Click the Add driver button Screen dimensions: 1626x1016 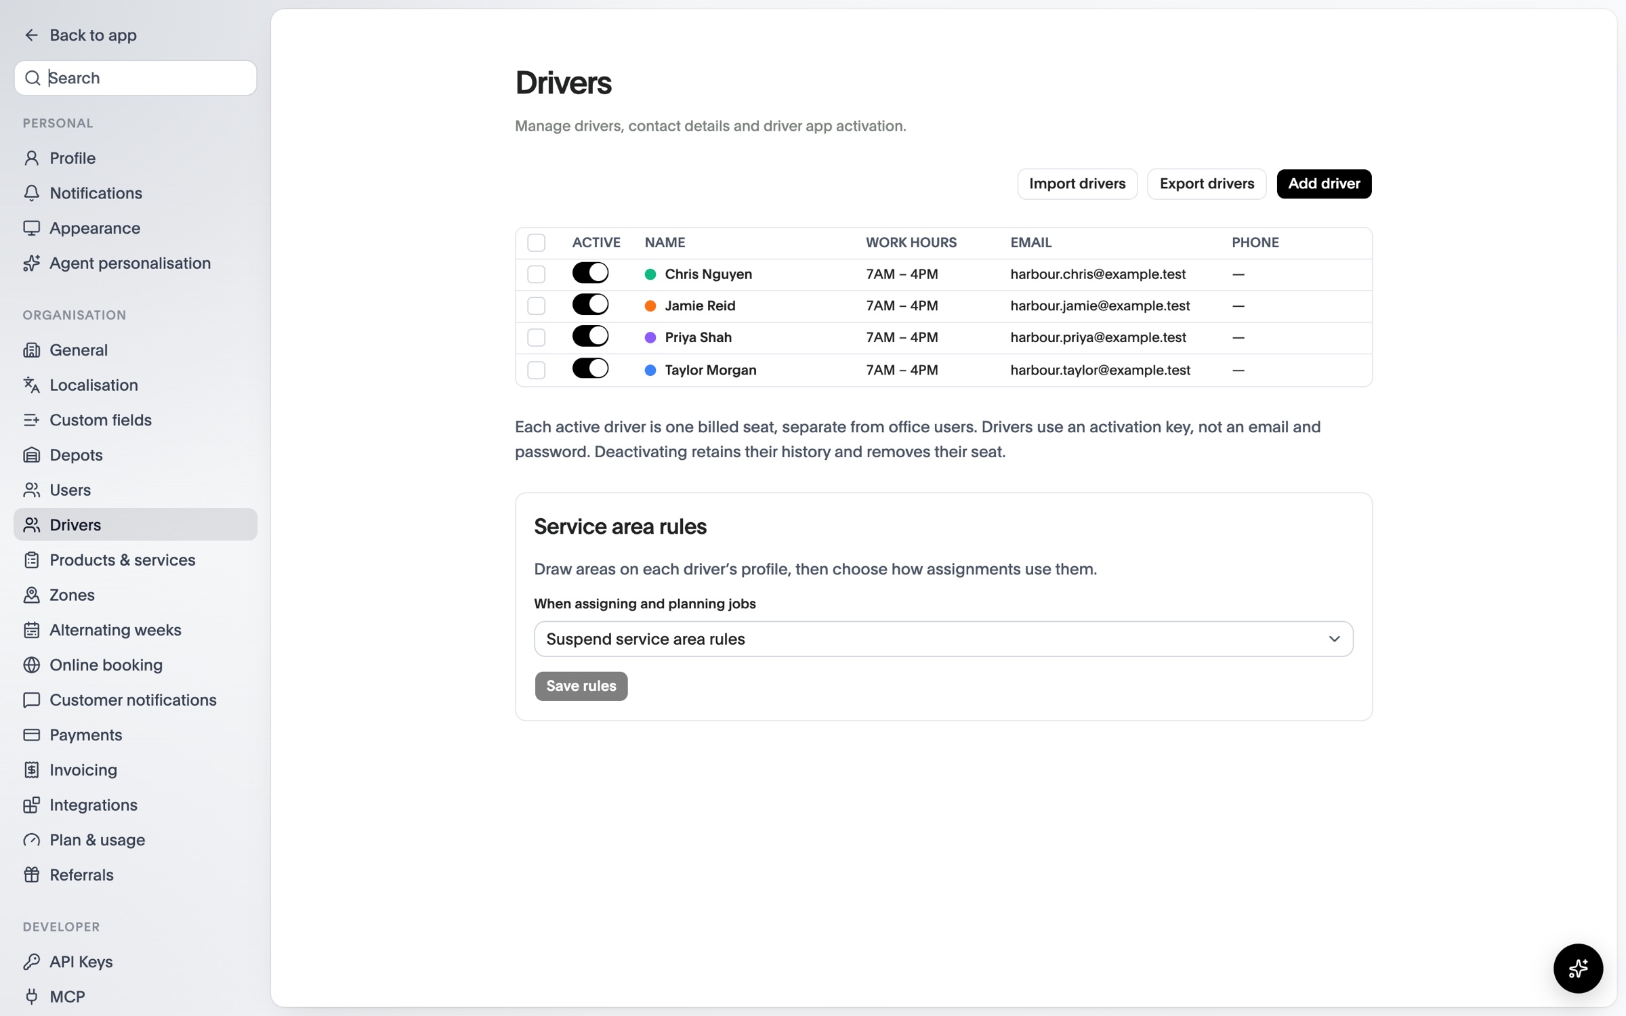point(1324,184)
